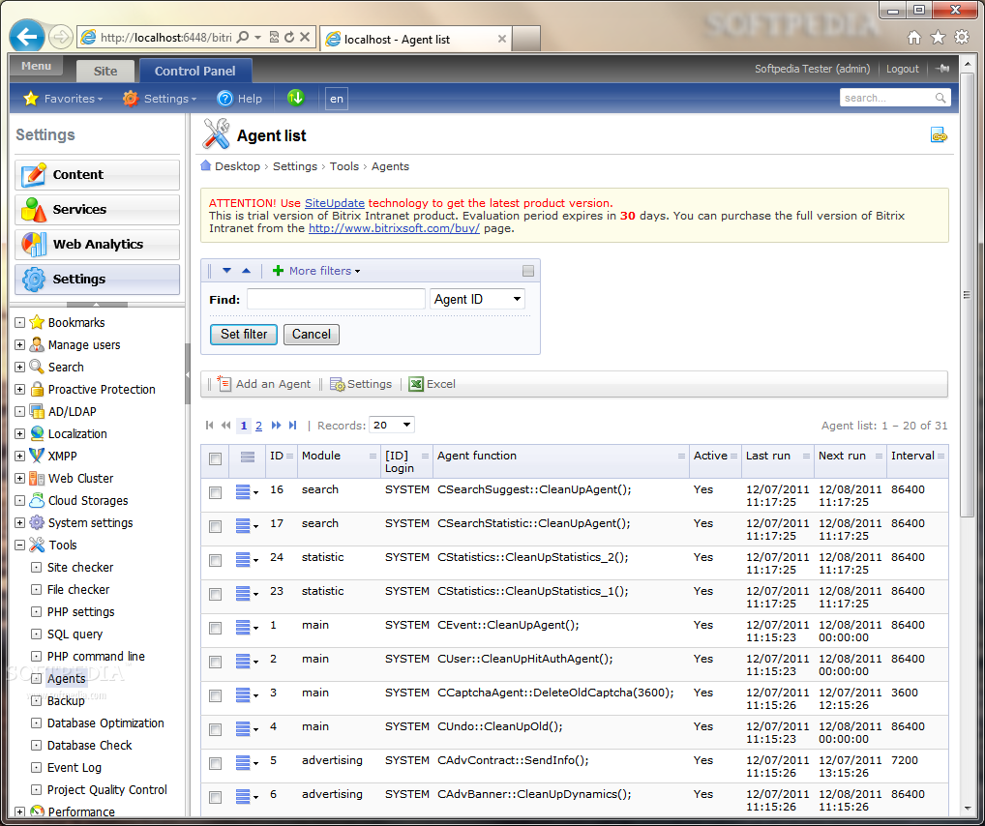Check the box for agent ID 24
985x826 pixels.
(215, 560)
